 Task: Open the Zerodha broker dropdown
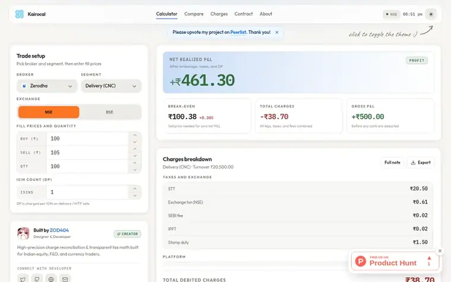pyautogui.click(x=47, y=86)
